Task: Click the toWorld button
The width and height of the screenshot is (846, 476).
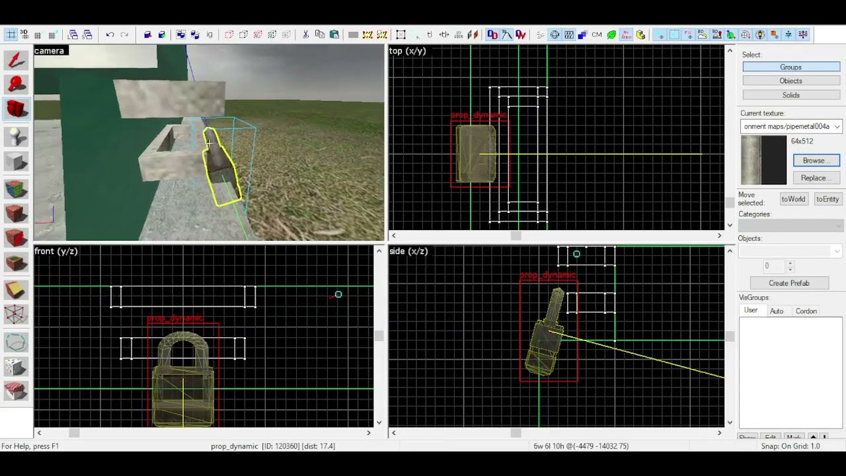Action: 794,199
